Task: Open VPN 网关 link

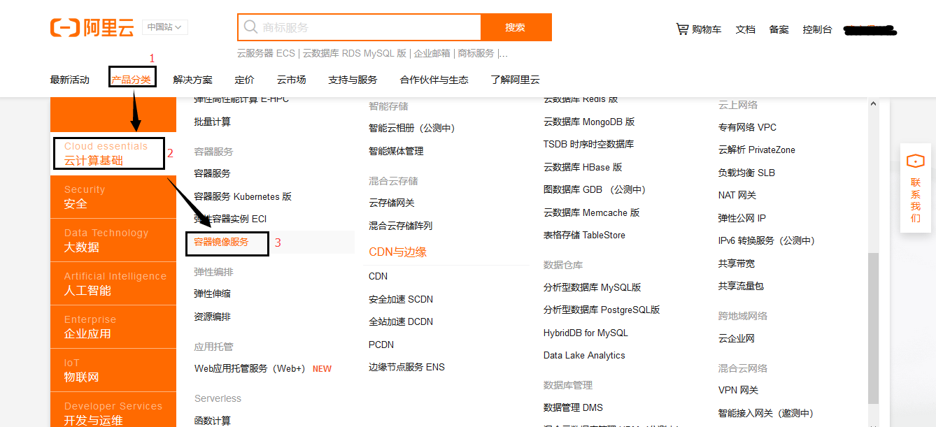Action: [738, 390]
